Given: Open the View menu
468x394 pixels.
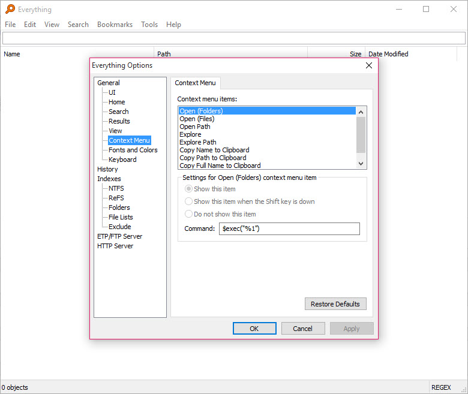Looking at the screenshot, I should click(x=52, y=25).
